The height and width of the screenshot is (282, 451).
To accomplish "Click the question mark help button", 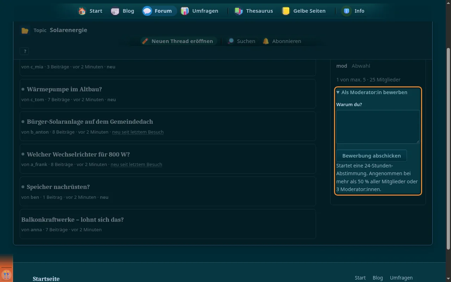I will pos(25,51).
